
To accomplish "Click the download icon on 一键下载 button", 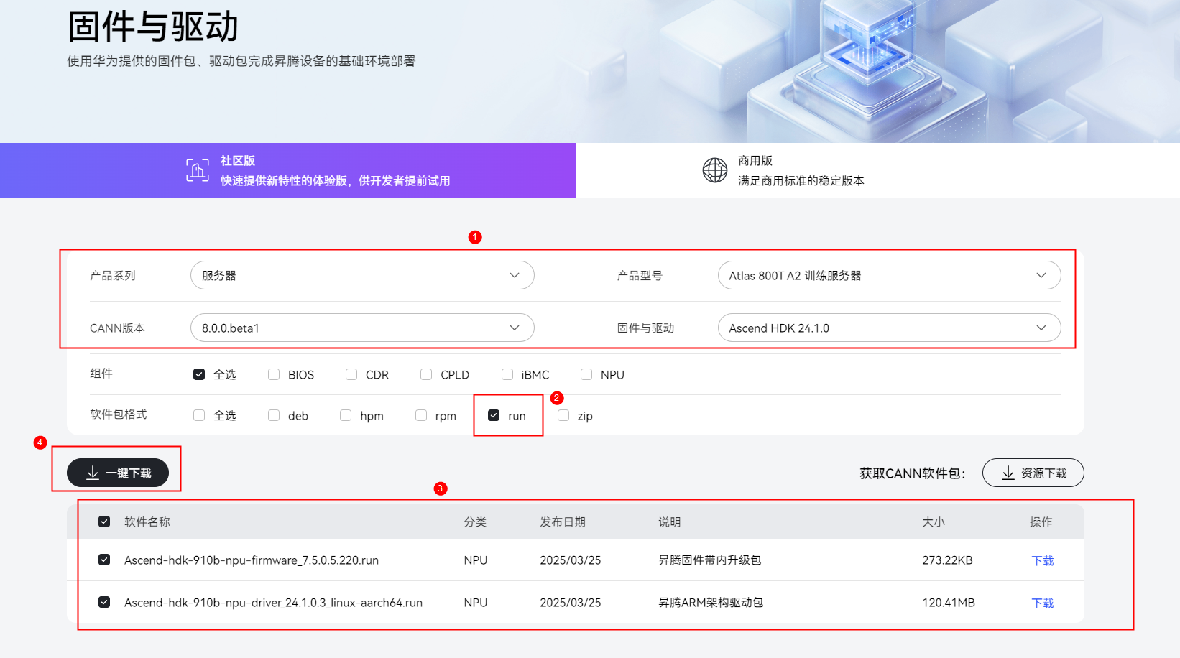I will coord(91,472).
